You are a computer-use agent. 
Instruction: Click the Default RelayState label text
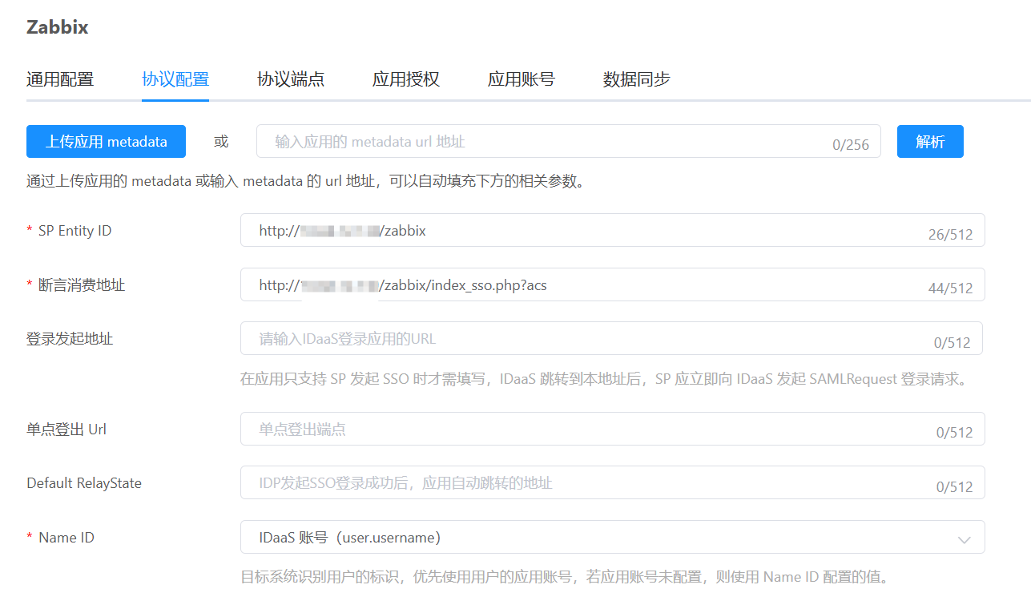click(x=84, y=483)
